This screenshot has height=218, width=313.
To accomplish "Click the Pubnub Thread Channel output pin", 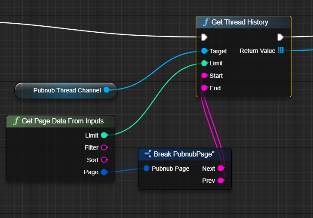I will 107,90.
